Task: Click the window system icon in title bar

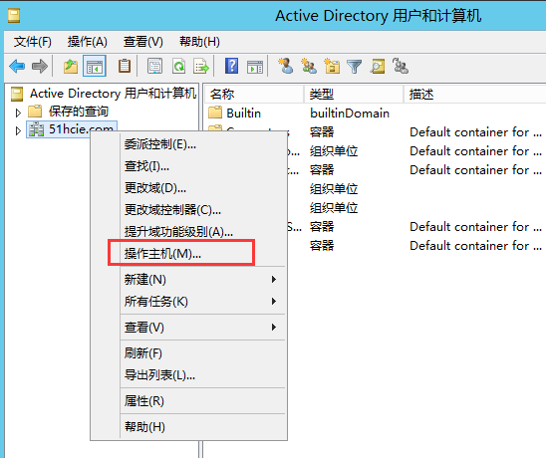Action: (x=14, y=16)
